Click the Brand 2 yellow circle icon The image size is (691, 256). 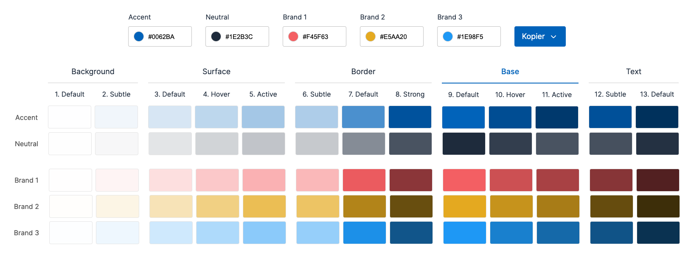tap(371, 36)
